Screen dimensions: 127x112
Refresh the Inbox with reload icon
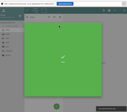pyautogui.click(x=60, y=17)
